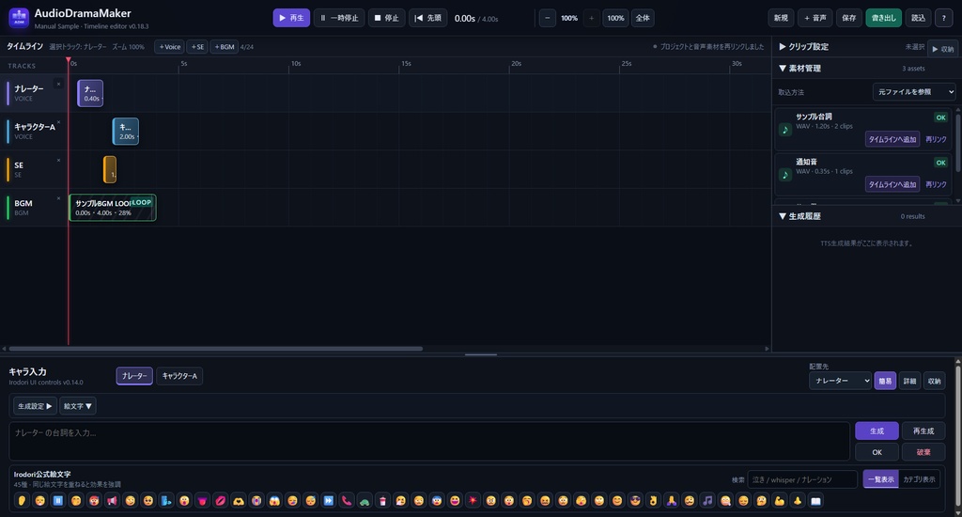
Task: Select the キャラクターA character tab
Action: [179, 376]
